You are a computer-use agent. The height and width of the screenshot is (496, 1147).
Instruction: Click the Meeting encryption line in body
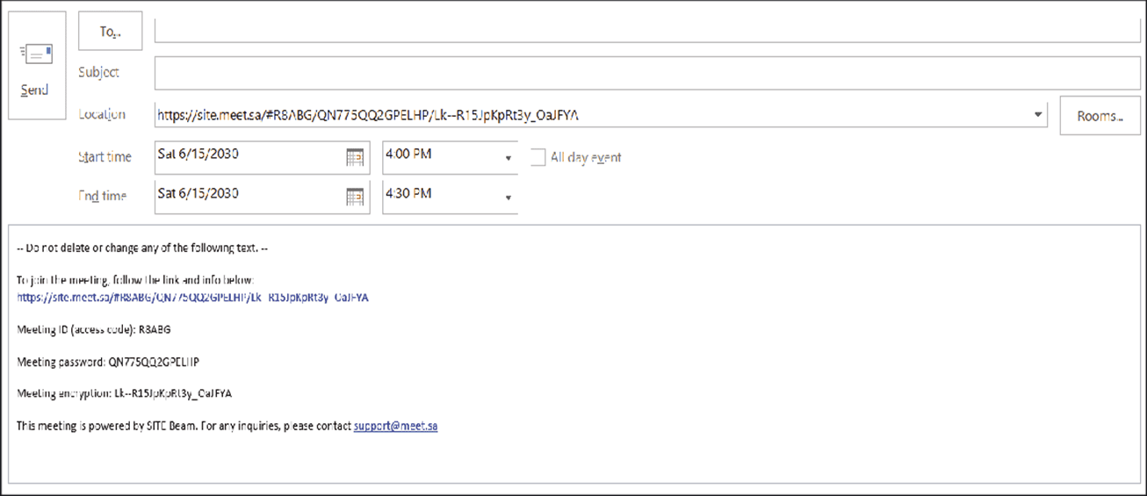pos(124,393)
